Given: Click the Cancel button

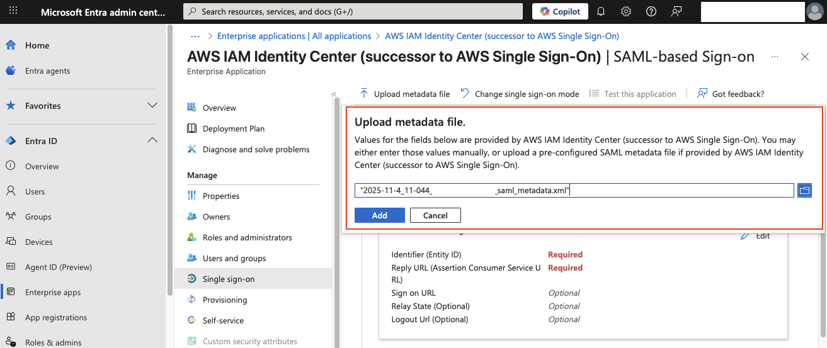Looking at the screenshot, I should [x=435, y=215].
